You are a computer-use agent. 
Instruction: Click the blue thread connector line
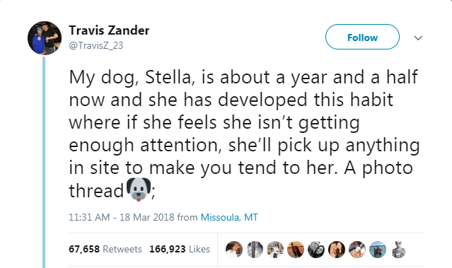point(44,162)
